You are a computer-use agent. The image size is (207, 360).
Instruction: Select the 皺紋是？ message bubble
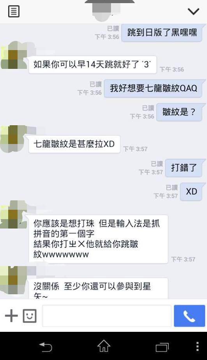tap(179, 112)
